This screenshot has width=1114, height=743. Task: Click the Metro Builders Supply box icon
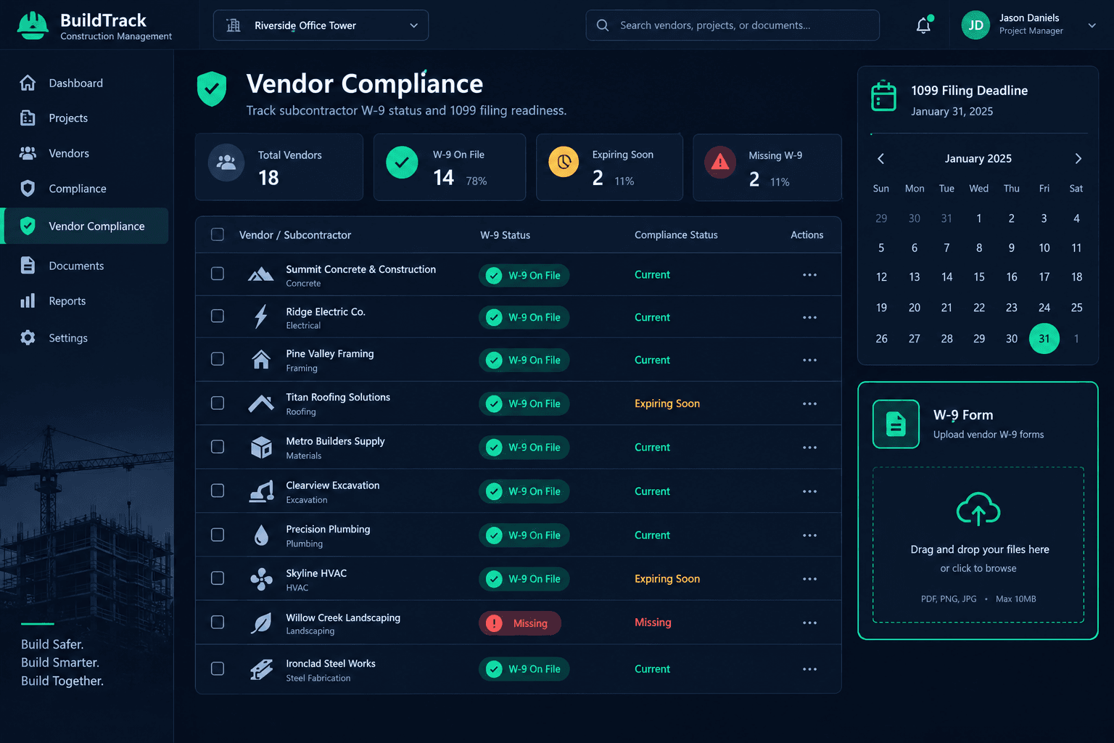(x=261, y=447)
